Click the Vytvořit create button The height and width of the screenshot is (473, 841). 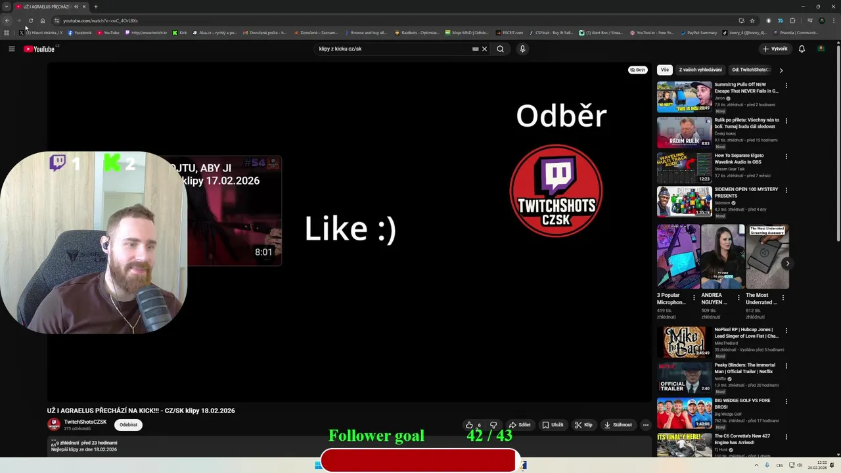point(775,49)
